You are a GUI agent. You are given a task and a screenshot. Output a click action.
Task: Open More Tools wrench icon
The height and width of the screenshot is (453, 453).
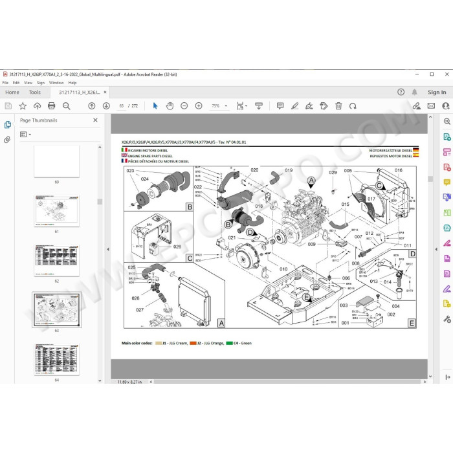pyautogui.click(x=447, y=319)
